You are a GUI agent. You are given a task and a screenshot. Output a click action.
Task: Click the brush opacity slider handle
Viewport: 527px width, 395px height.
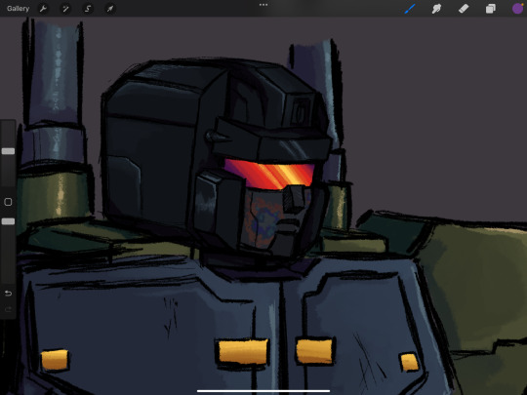point(8,221)
